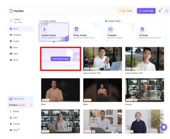Click the Webinar Live Soon banner

pos(21,105)
